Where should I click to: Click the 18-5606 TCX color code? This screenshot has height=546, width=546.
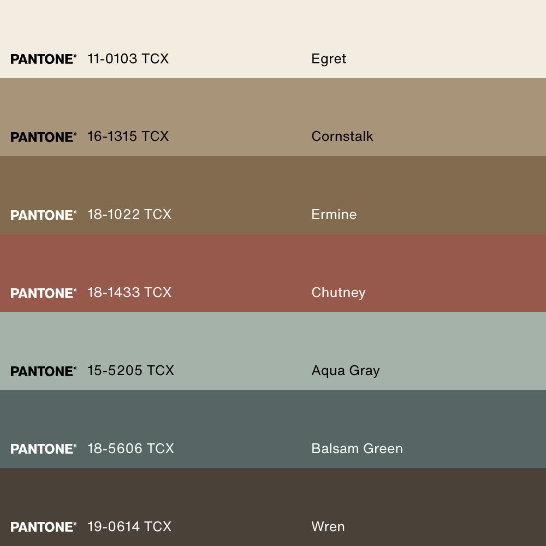click(x=130, y=449)
